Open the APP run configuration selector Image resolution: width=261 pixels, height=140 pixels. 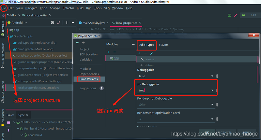pos(251,15)
